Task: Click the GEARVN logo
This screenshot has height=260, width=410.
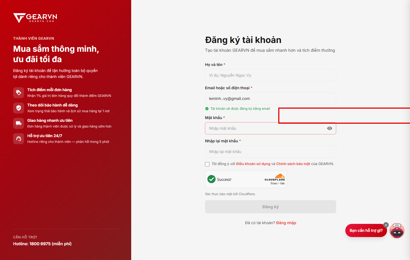Action: click(x=35, y=18)
